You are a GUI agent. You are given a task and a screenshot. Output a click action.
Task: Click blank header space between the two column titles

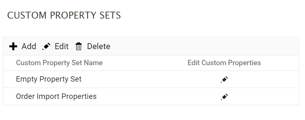pos(145,63)
